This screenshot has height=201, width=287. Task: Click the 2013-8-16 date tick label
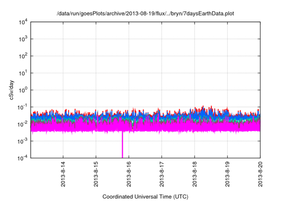(x=129, y=174)
